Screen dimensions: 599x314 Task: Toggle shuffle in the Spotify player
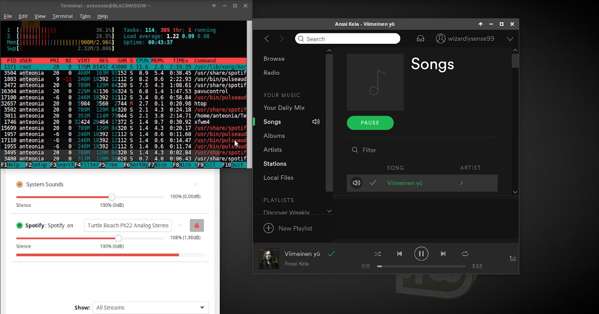tap(377, 254)
